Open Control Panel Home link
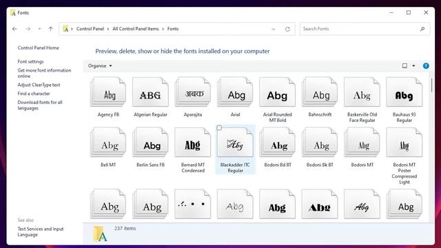The height and width of the screenshot is (248, 441). pyautogui.click(x=39, y=48)
